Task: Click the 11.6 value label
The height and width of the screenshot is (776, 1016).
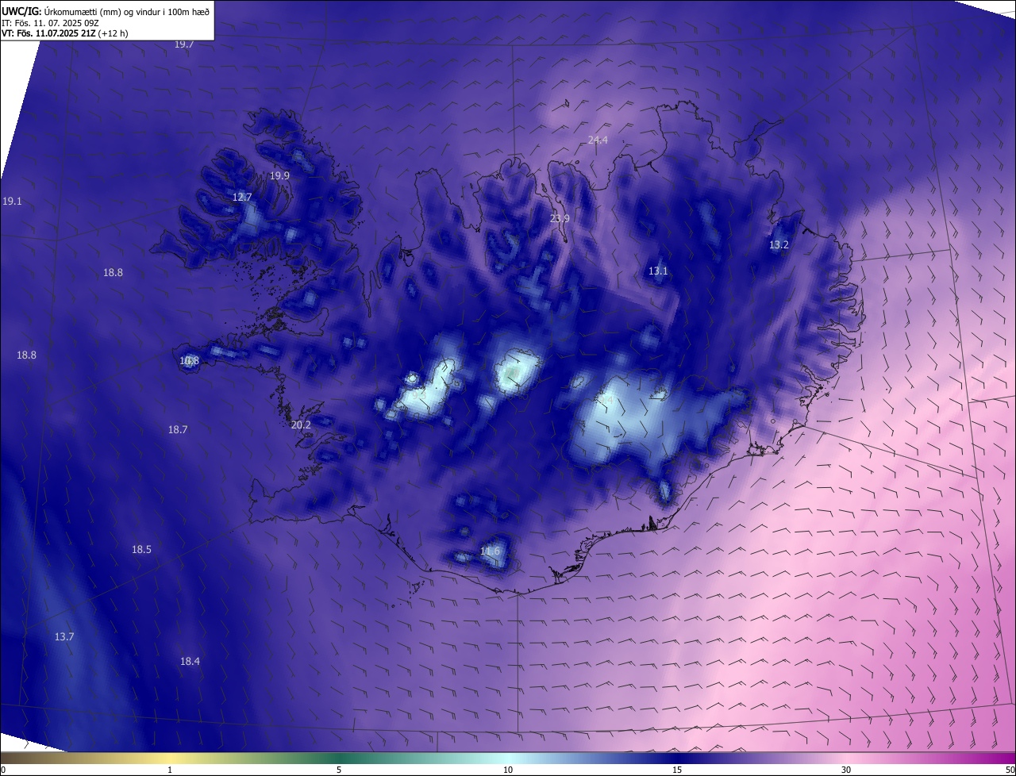Action: (491, 551)
